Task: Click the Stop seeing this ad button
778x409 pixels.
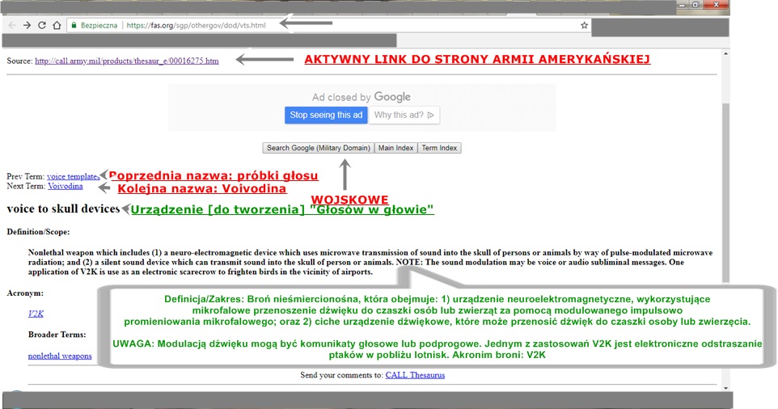Action: tap(326, 115)
